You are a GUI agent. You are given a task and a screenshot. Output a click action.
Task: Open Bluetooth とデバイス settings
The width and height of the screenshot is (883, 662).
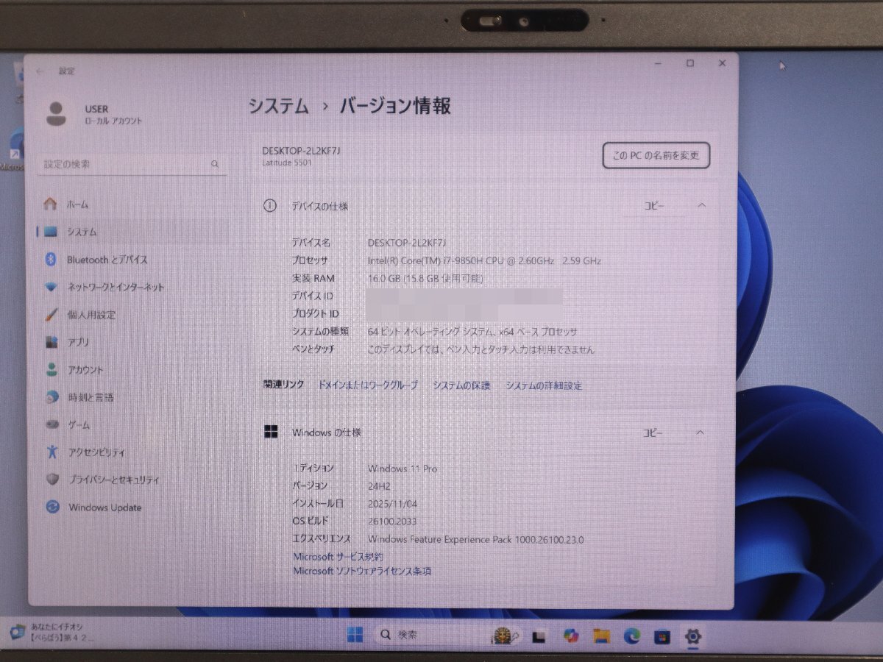pos(107,259)
